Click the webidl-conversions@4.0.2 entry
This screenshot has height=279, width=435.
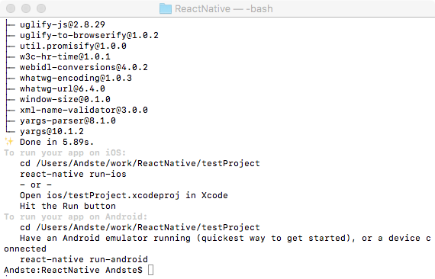tap(84, 67)
